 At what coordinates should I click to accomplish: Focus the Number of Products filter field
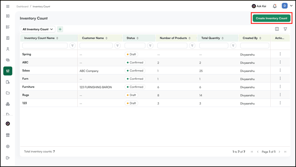pyautogui.click(x=172, y=45)
